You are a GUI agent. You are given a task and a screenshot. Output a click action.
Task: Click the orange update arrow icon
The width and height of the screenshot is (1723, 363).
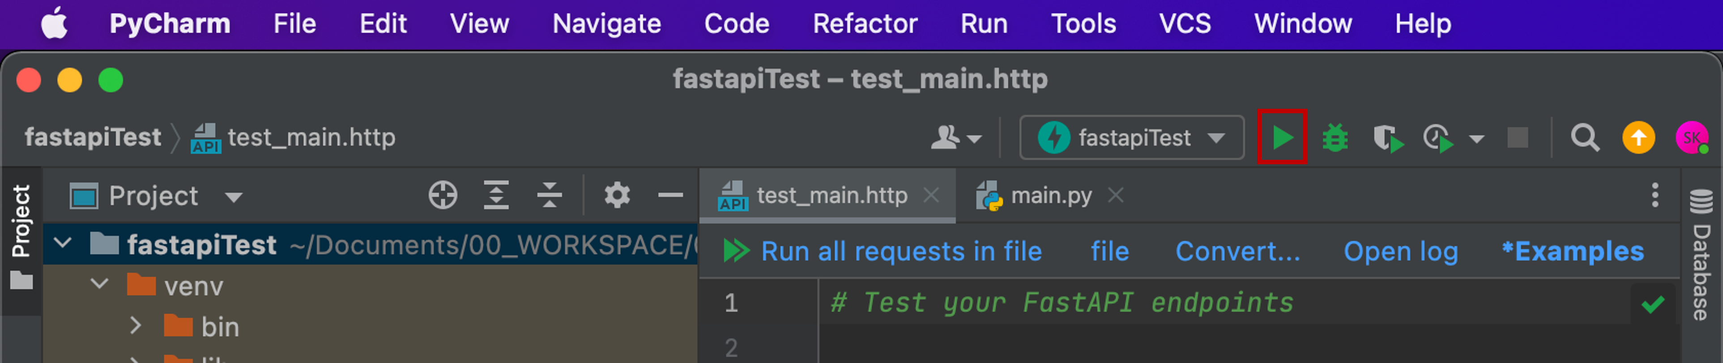[x=1638, y=138]
